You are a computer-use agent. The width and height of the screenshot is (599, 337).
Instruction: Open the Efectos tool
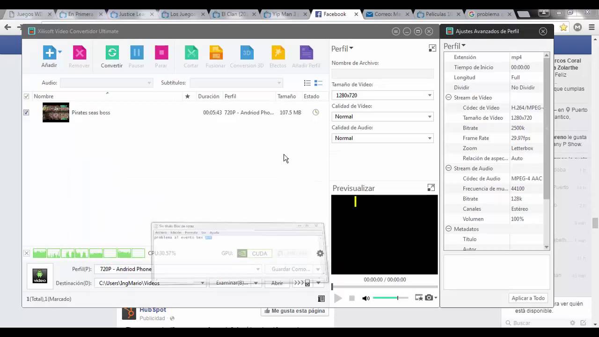[278, 52]
